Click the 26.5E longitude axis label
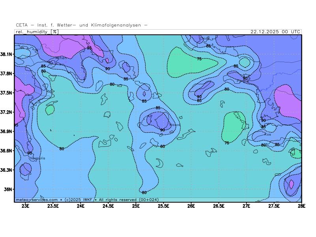The height and width of the screenshot is (237, 316). (x=219, y=205)
